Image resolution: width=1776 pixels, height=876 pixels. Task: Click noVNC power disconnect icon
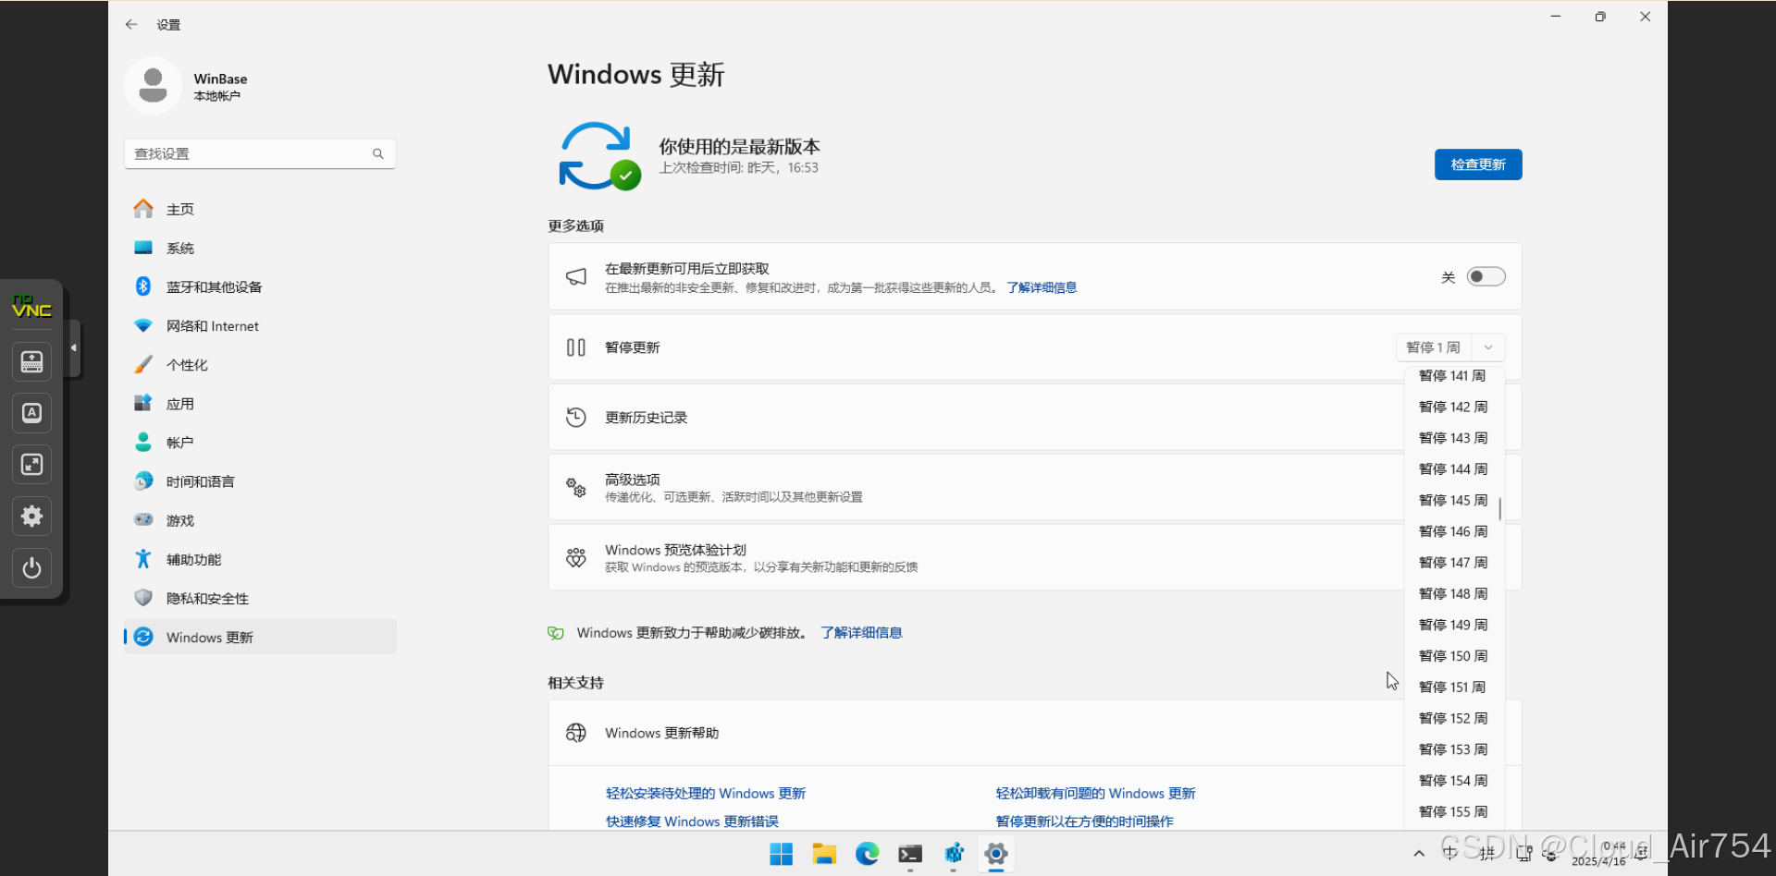pos(31,567)
